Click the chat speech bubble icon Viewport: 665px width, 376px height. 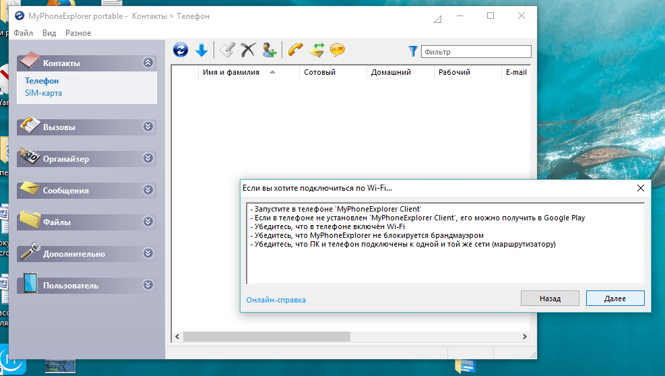337,50
